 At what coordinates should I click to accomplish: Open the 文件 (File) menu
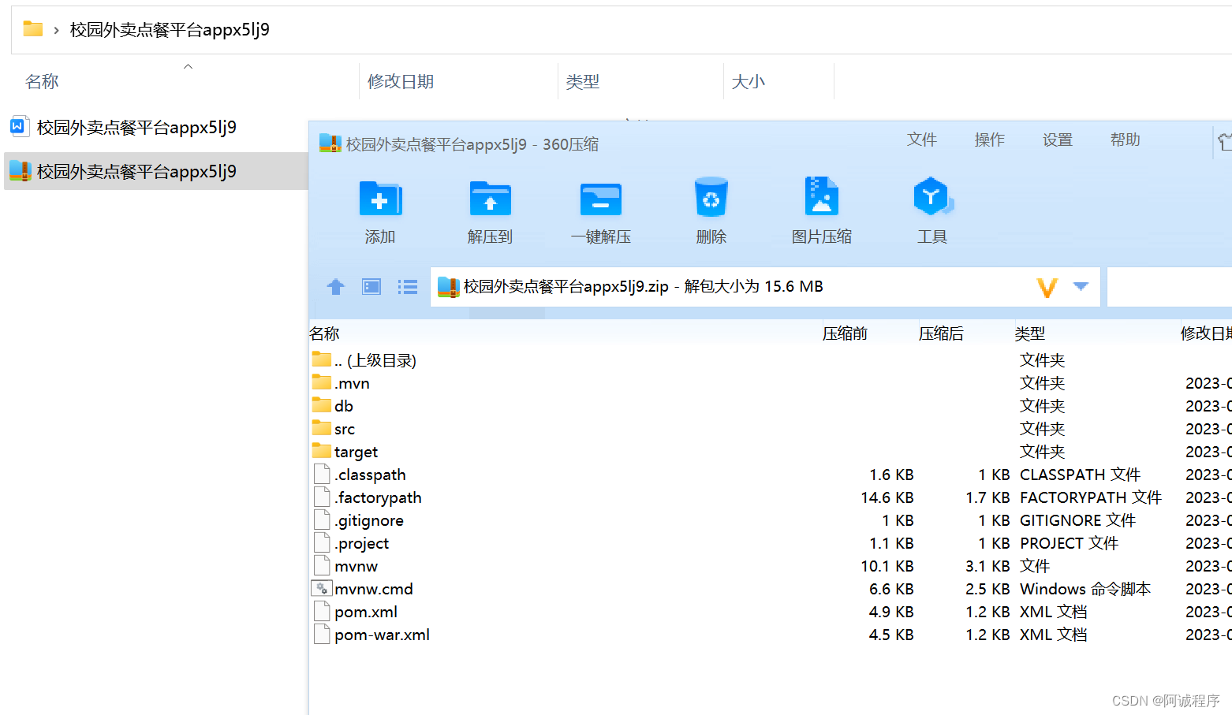coord(921,140)
